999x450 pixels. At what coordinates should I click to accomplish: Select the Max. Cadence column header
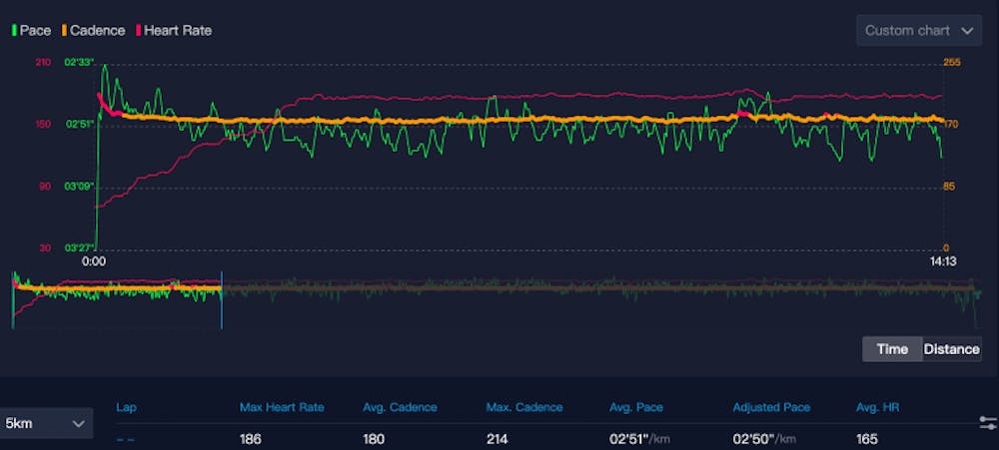click(524, 407)
